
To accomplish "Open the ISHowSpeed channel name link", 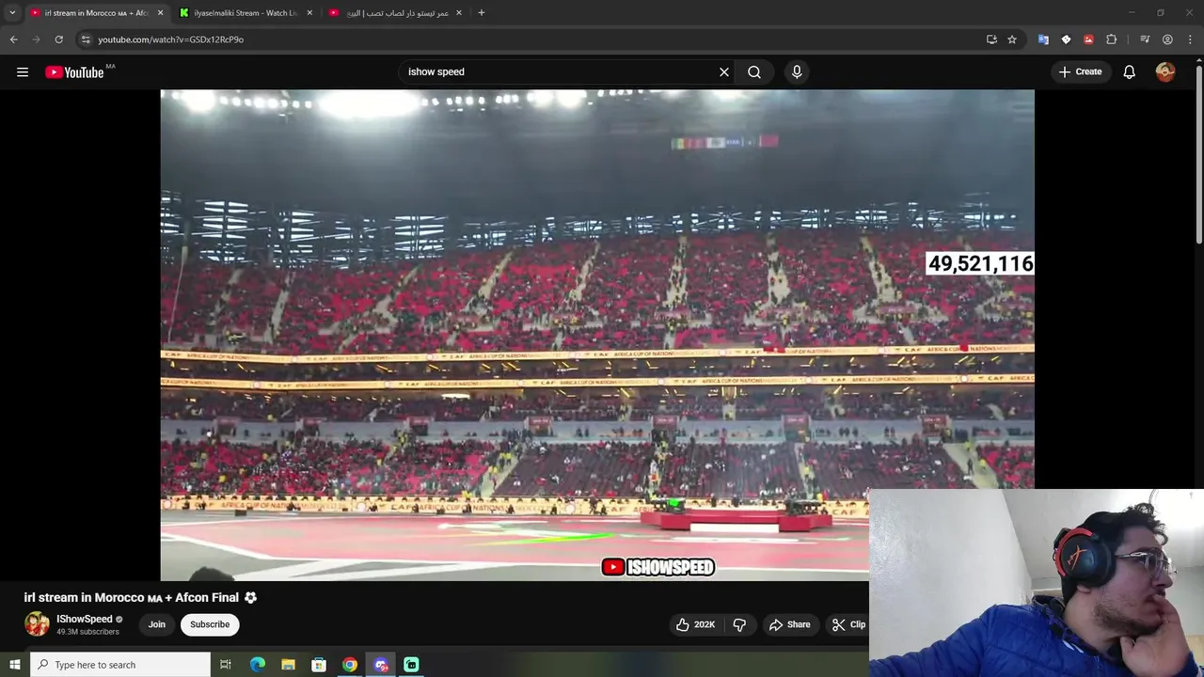I will tap(85, 619).
